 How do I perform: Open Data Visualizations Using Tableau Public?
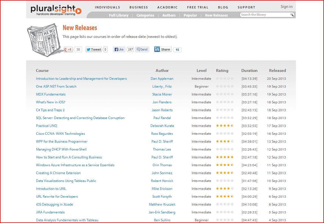tap(66, 181)
